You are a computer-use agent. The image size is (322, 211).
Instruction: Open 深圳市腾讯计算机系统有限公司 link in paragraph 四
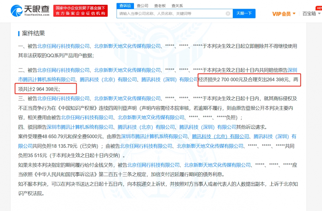pyautogui.click(x=80, y=127)
